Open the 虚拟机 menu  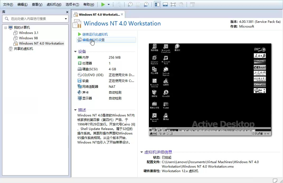pos(54,4)
